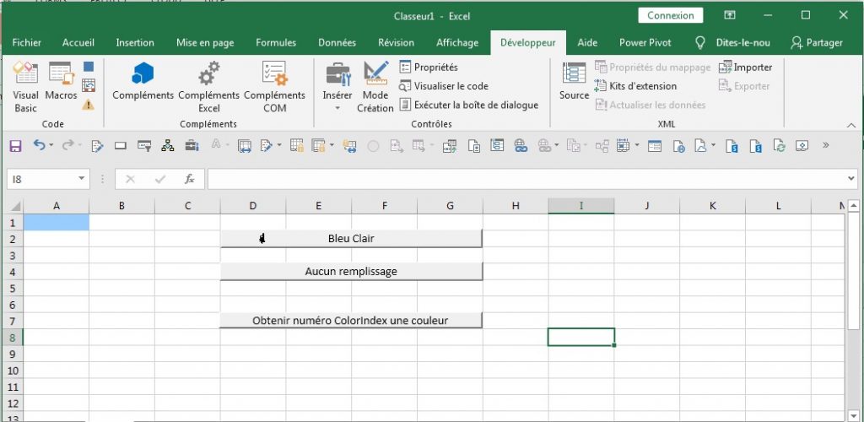Image resolution: width=864 pixels, height=422 pixels.
Task: Toggle Use Relative References icon
Action: click(88, 85)
